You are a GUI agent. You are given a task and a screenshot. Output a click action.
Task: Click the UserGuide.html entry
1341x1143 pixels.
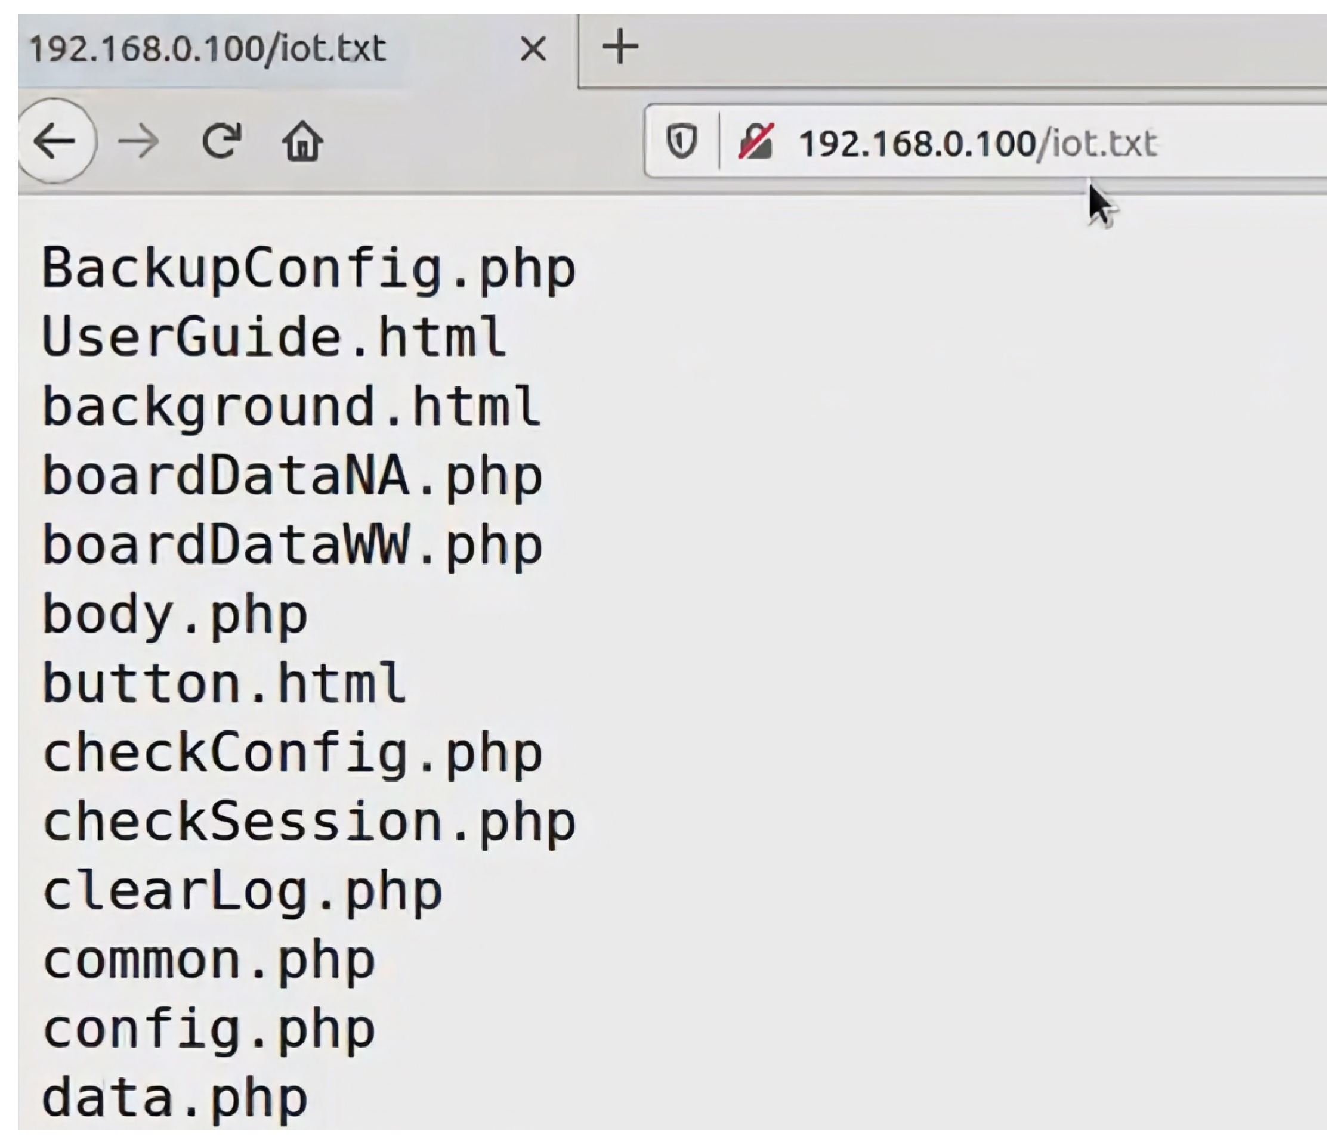point(274,337)
